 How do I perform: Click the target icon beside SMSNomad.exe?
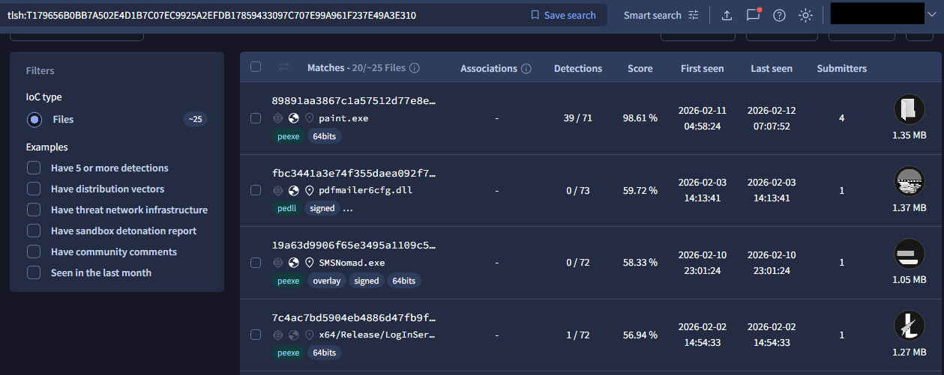(277, 263)
